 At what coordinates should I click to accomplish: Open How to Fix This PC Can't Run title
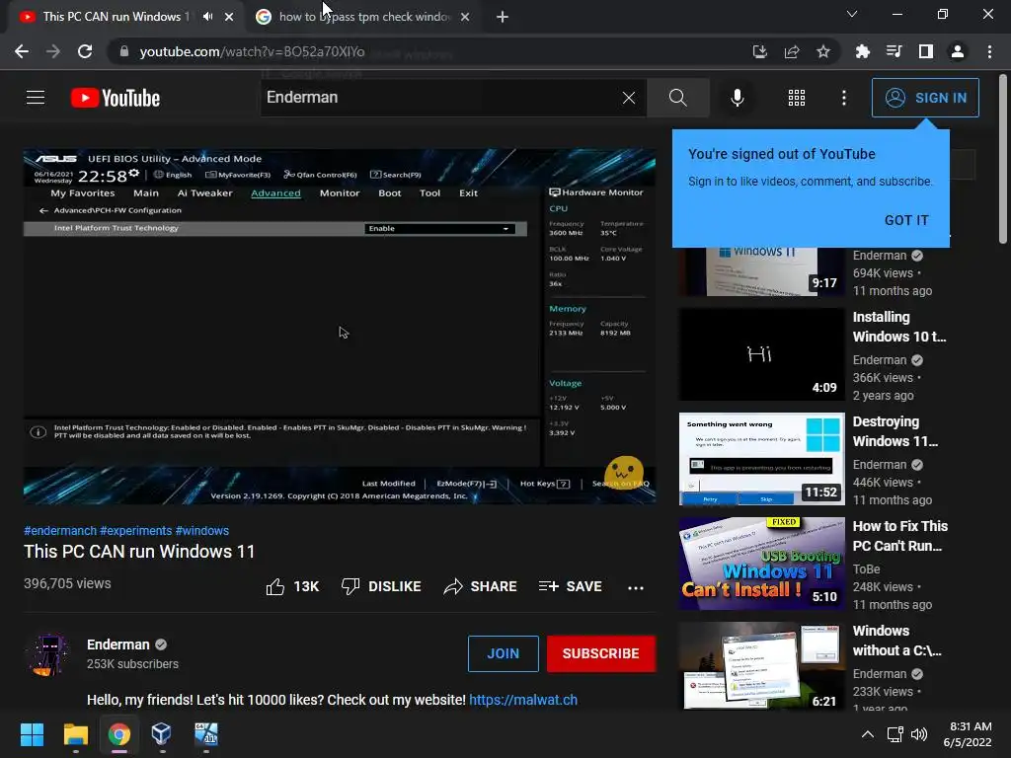900,536
